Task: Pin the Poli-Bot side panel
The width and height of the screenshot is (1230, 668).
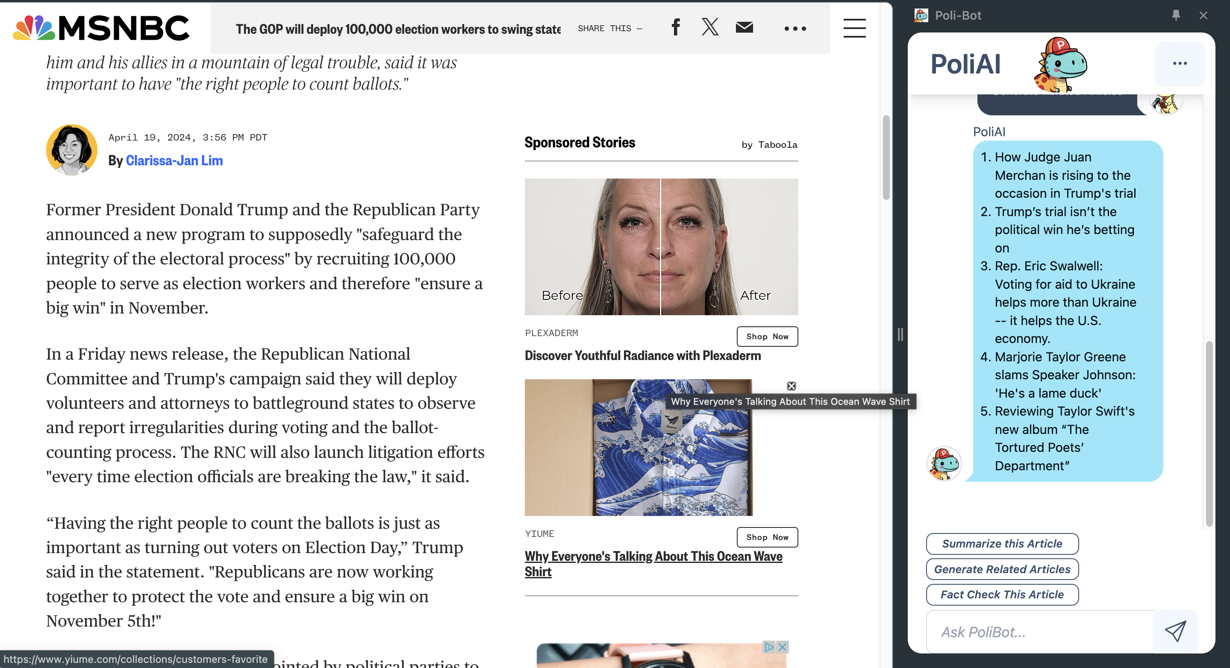Action: tap(1176, 15)
